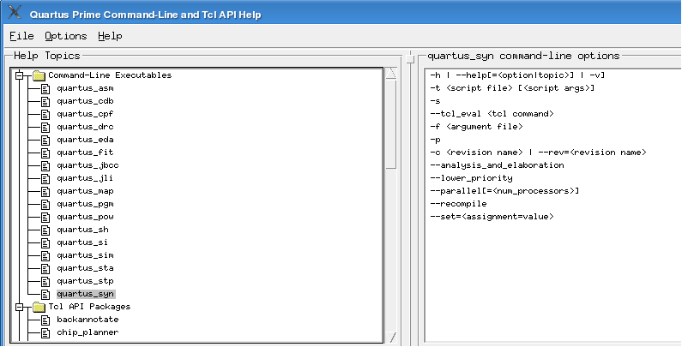Click the Command-Line Executables folder label

click(110, 75)
